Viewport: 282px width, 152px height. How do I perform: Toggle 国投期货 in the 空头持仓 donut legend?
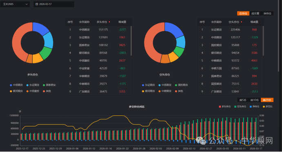coord(182,85)
